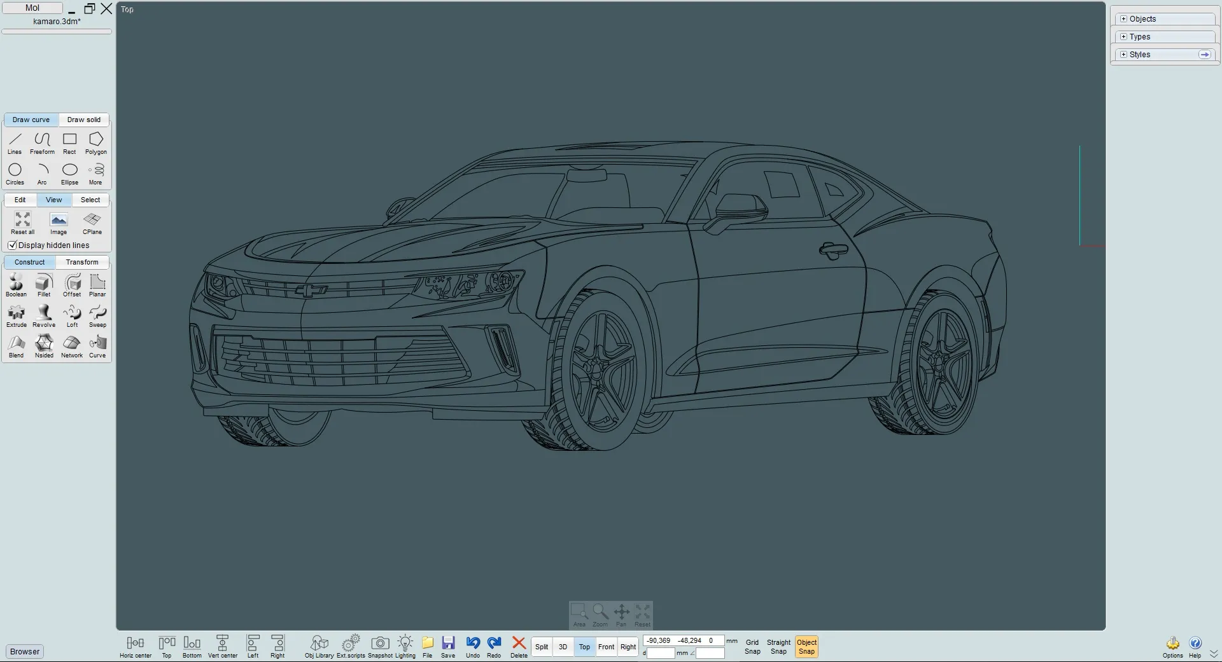Open the View tab
This screenshot has width=1222, height=662.
54,200
